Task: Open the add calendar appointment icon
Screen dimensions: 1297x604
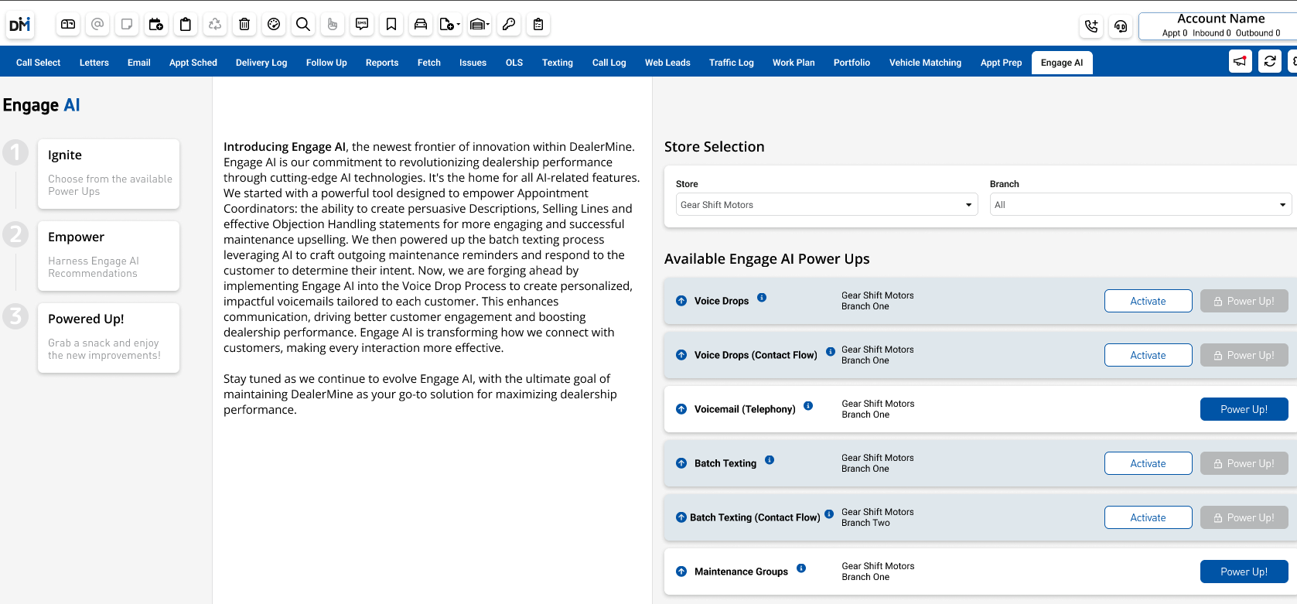Action: (x=156, y=24)
